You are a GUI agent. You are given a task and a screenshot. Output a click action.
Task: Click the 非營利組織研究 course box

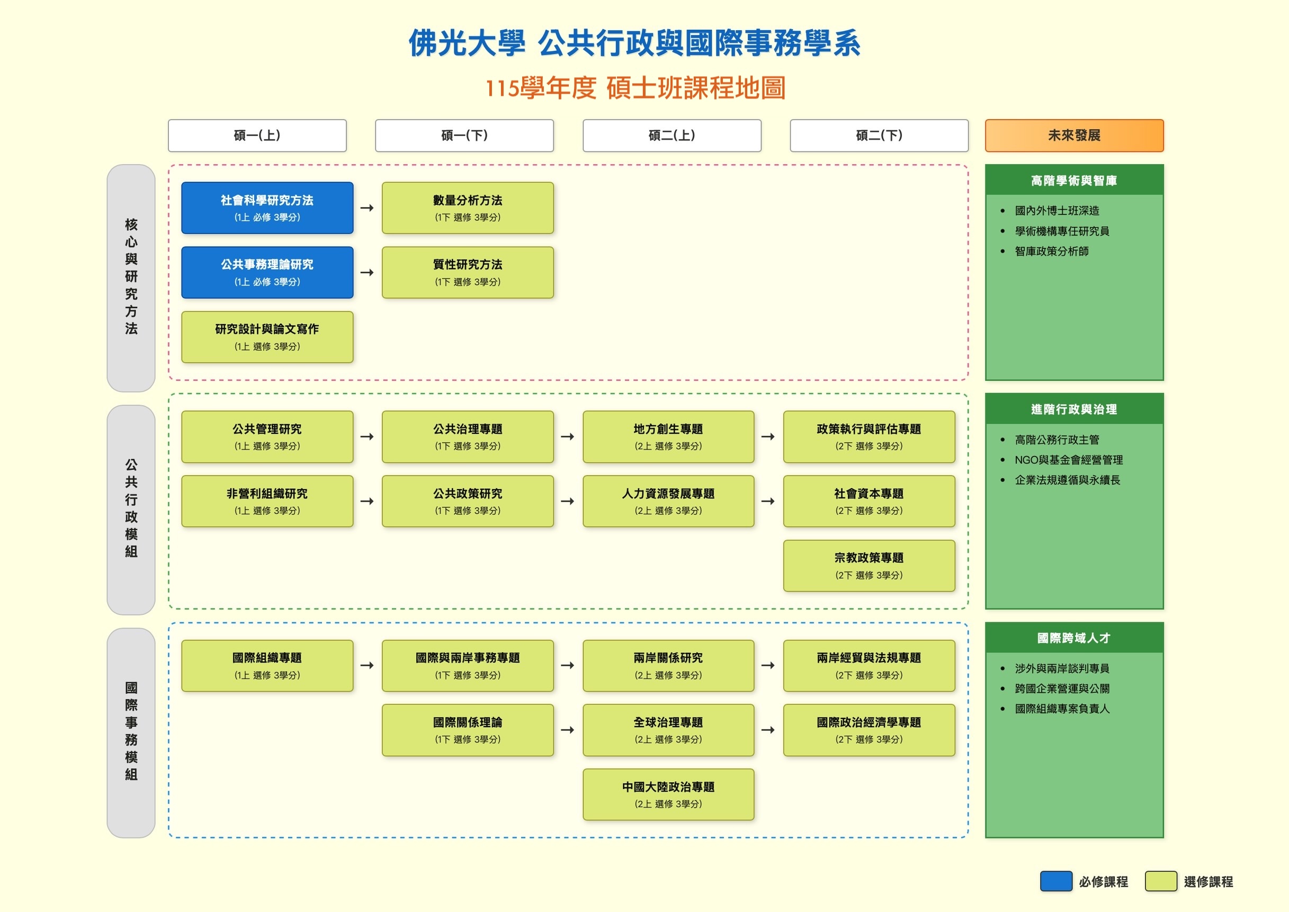tap(267, 501)
